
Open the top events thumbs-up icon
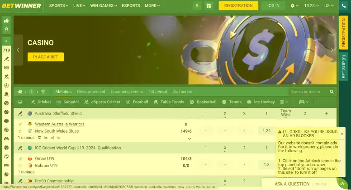[x=6, y=21]
